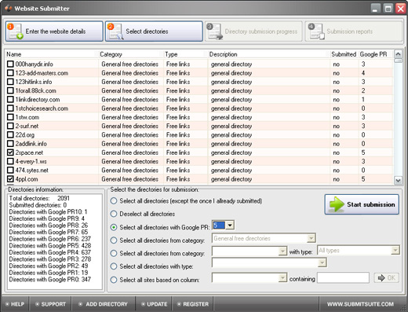This screenshot has height=312, width=408.
Task: Click the Website Submitter title bar icon
Action: tap(8, 9)
